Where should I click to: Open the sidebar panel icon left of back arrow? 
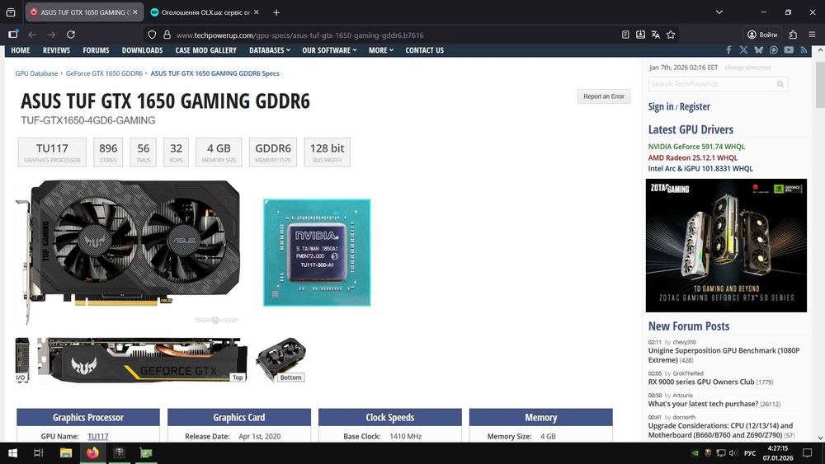13,35
